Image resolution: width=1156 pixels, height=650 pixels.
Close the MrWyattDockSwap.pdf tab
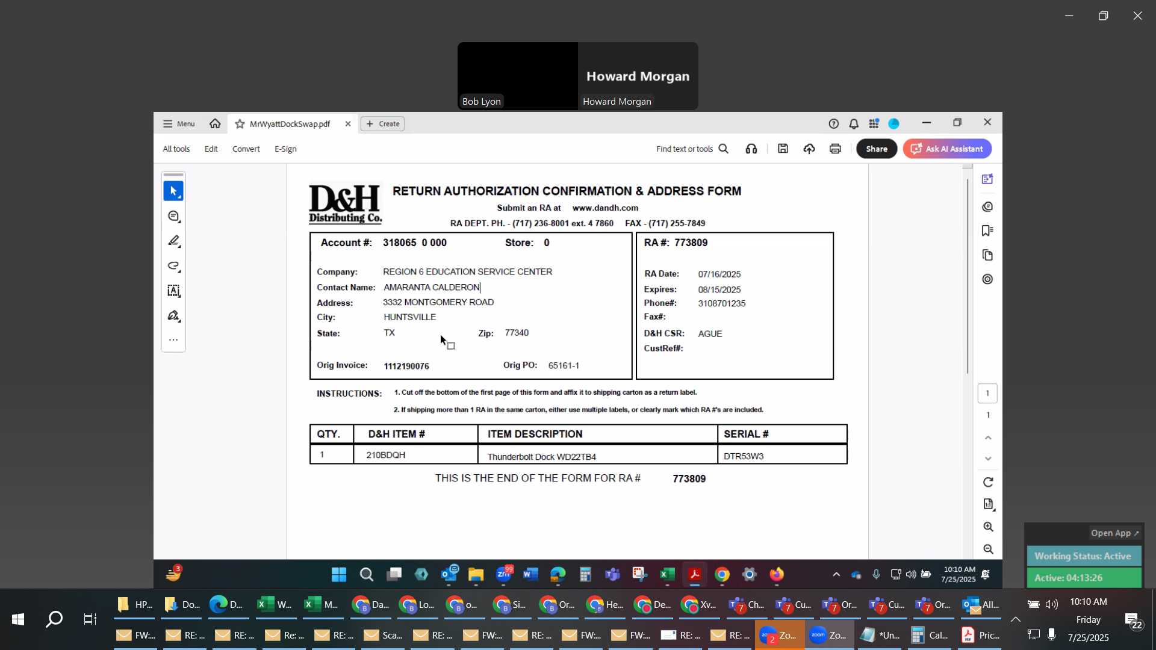[x=347, y=124]
